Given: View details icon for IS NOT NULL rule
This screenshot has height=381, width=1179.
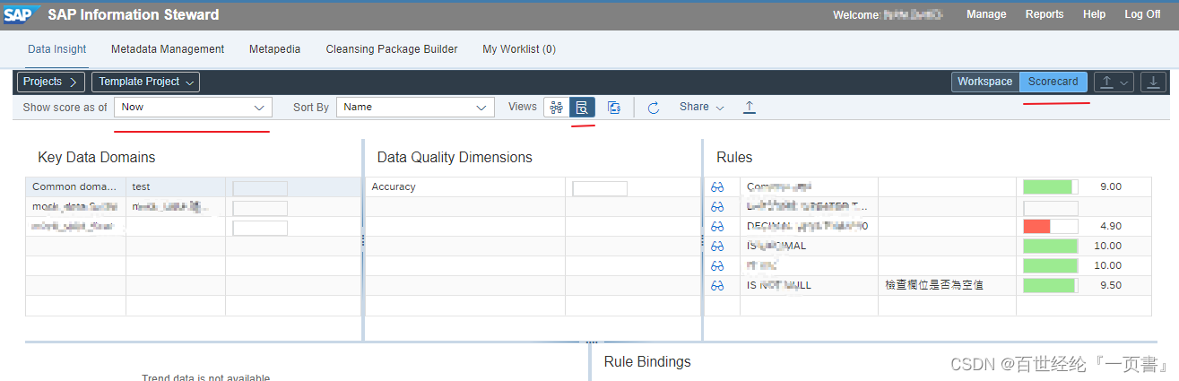Looking at the screenshot, I should 717,285.
